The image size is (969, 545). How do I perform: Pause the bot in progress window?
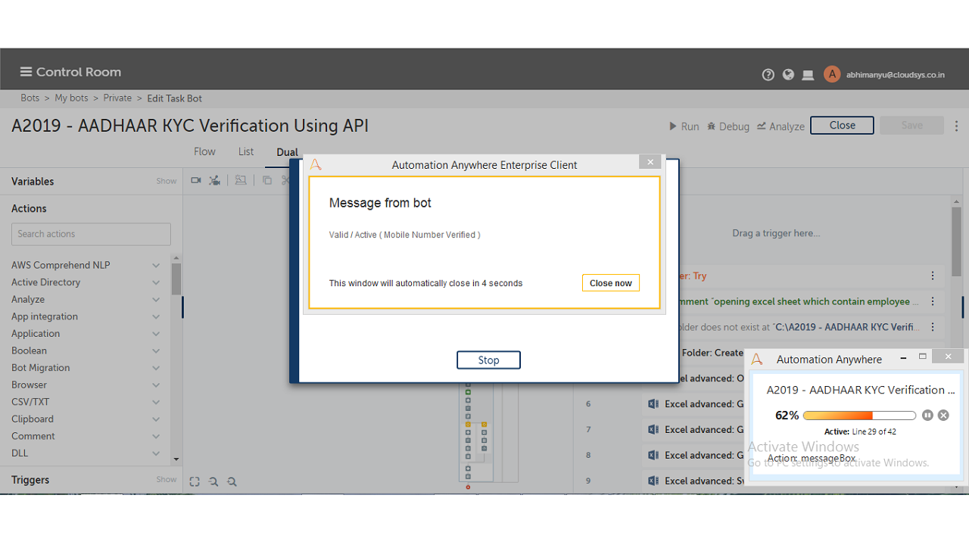tap(928, 415)
